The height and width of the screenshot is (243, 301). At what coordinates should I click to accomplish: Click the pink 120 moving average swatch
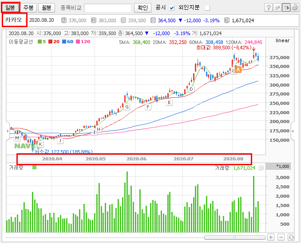(78, 42)
